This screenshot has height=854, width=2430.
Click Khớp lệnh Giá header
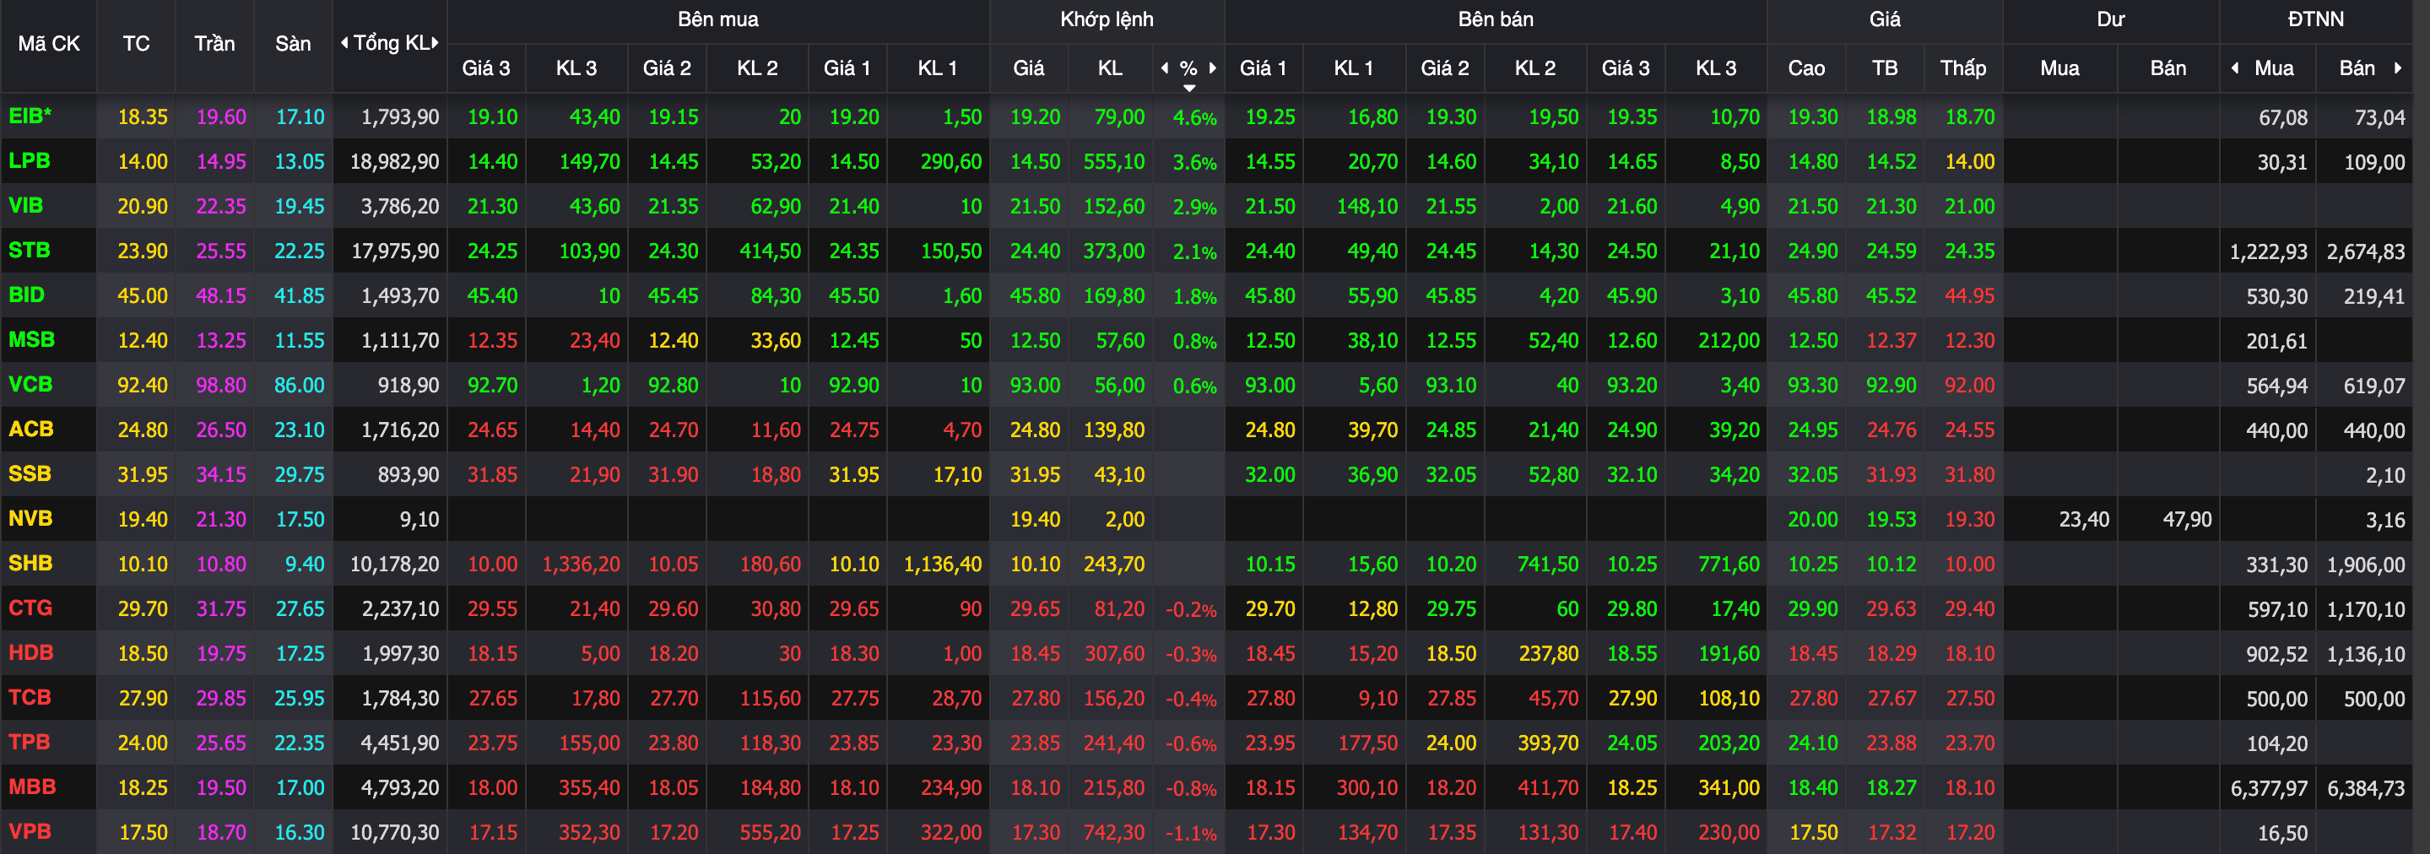coord(1028,68)
